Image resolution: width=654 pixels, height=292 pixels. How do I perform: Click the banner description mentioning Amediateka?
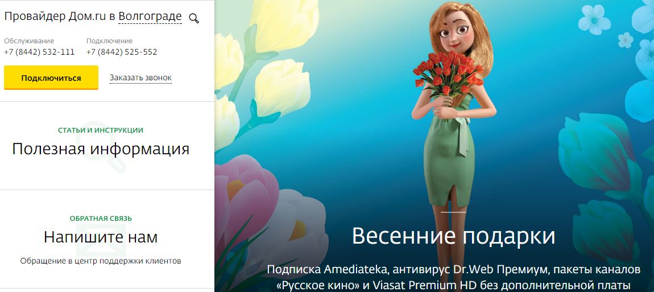coord(453,277)
